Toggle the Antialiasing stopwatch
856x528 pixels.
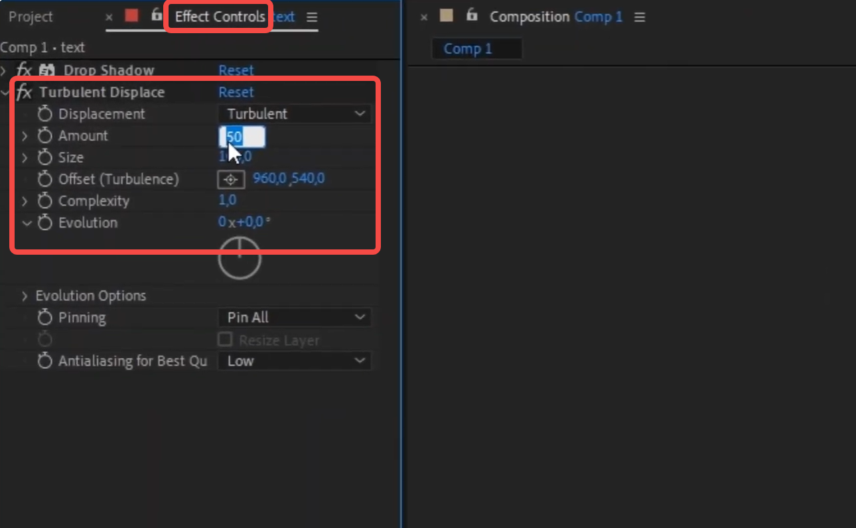pos(44,362)
